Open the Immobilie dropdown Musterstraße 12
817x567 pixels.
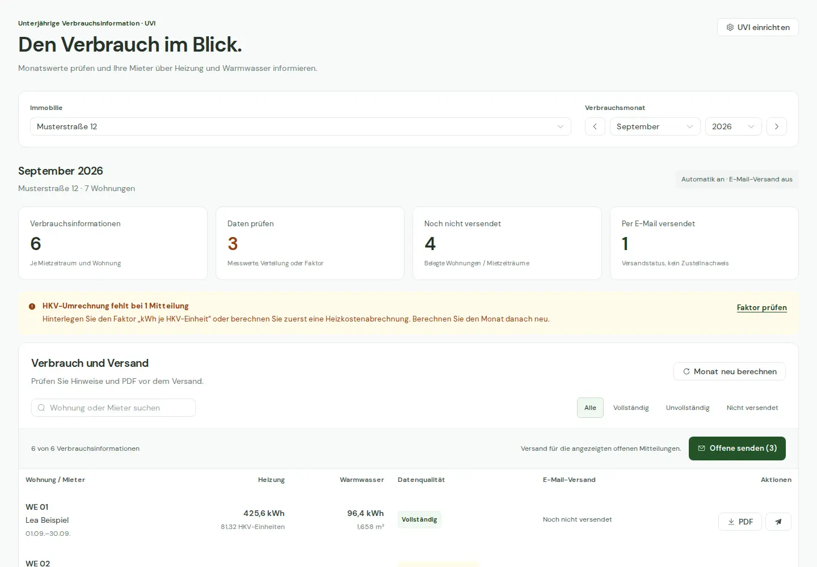[301, 126]
